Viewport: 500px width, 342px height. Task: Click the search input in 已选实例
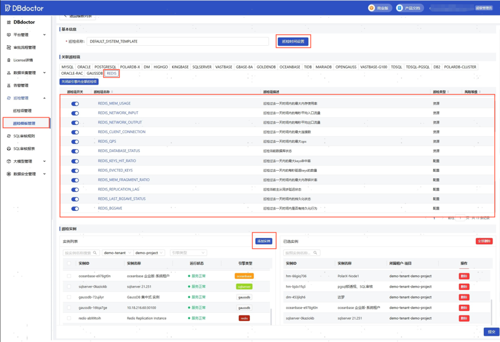[x=301, y=253]
